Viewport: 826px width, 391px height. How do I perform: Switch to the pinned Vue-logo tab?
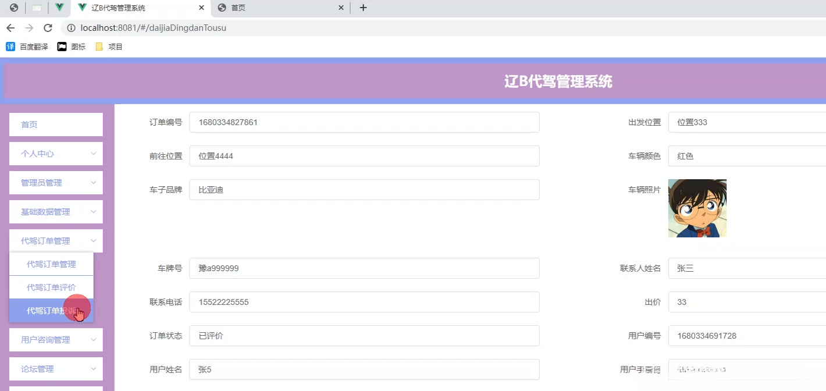[x=59, y=8]
